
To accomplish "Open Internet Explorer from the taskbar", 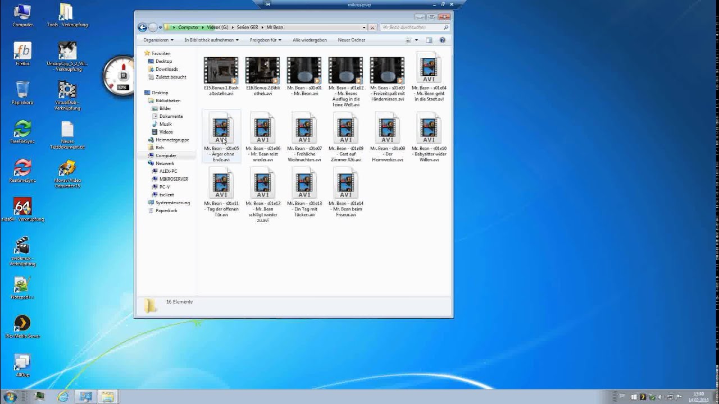I will 63,396.
